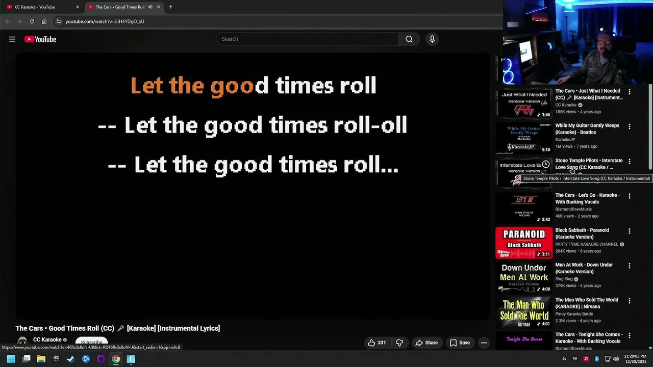Open File Explorer from the taskbar
The image size is (653, 367).
click(41, 359)
